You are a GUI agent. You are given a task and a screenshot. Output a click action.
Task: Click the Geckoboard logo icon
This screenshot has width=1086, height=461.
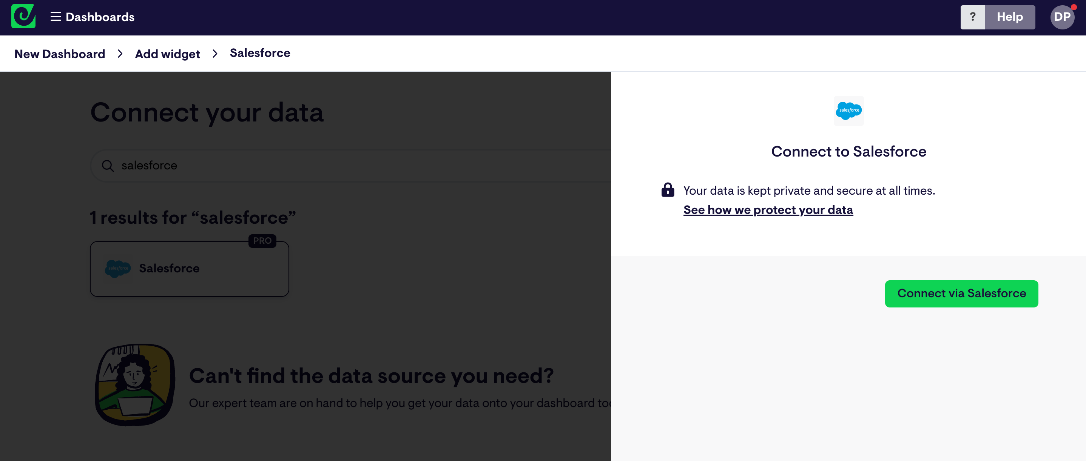click(23, 17)
